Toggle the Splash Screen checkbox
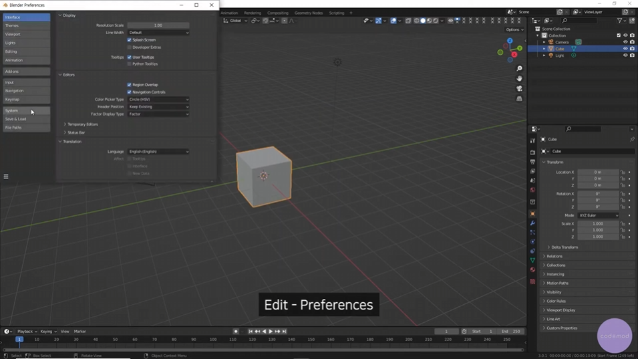Viewport: 638px width, 359px height. pos(130,40)
